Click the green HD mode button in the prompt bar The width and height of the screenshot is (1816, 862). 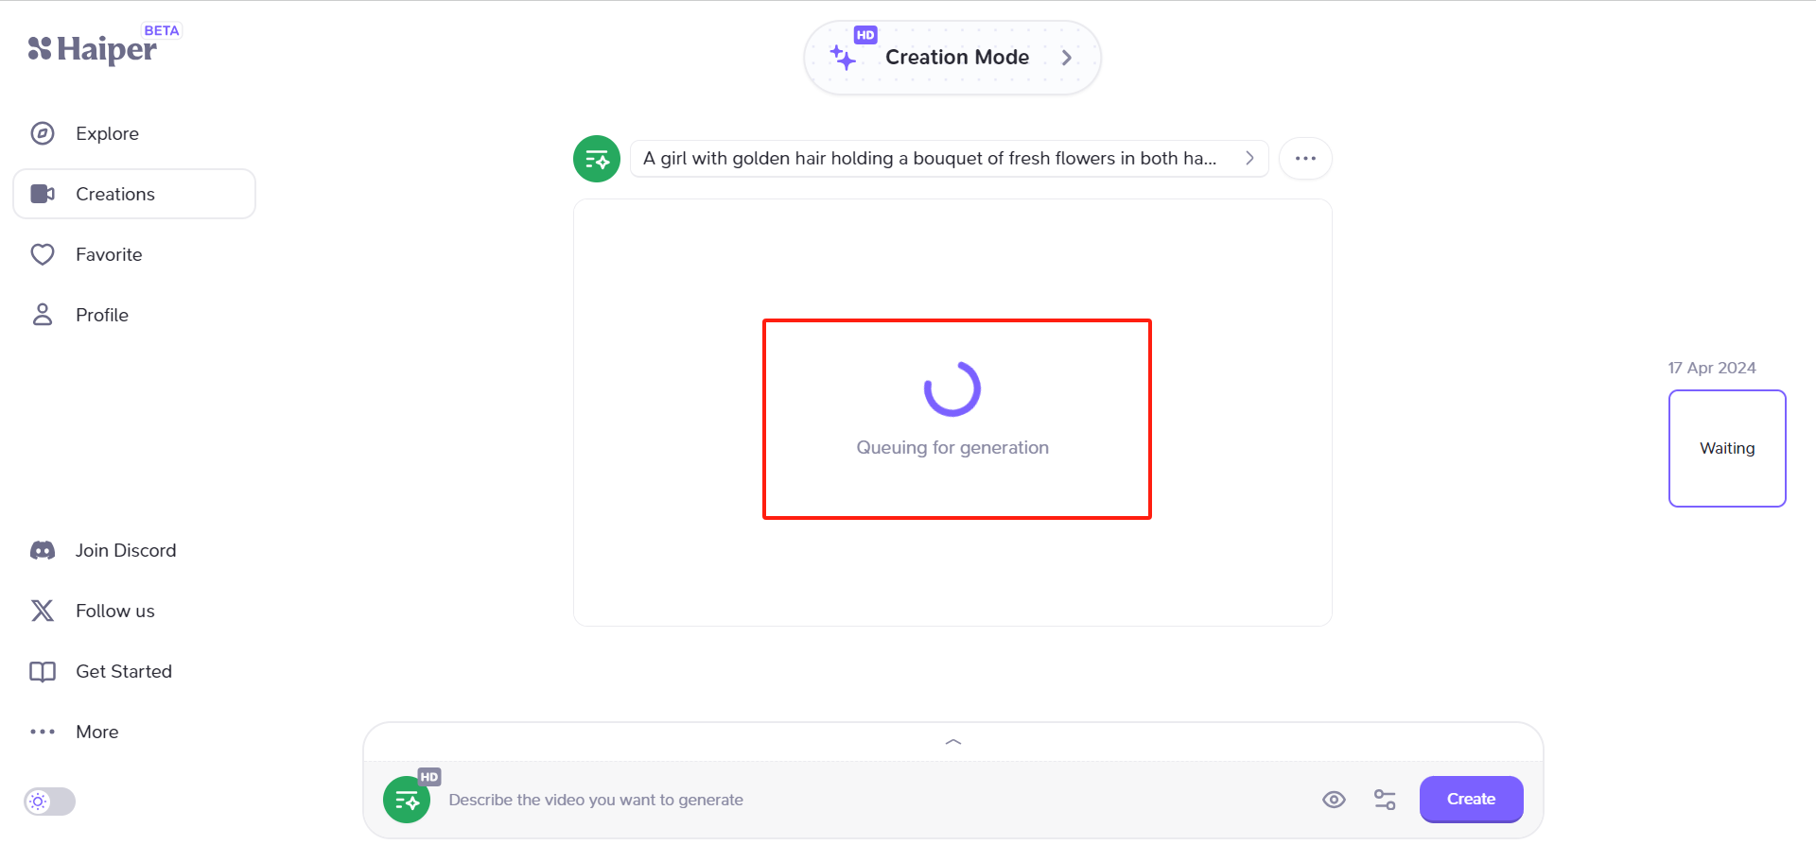tap(407, 800)
